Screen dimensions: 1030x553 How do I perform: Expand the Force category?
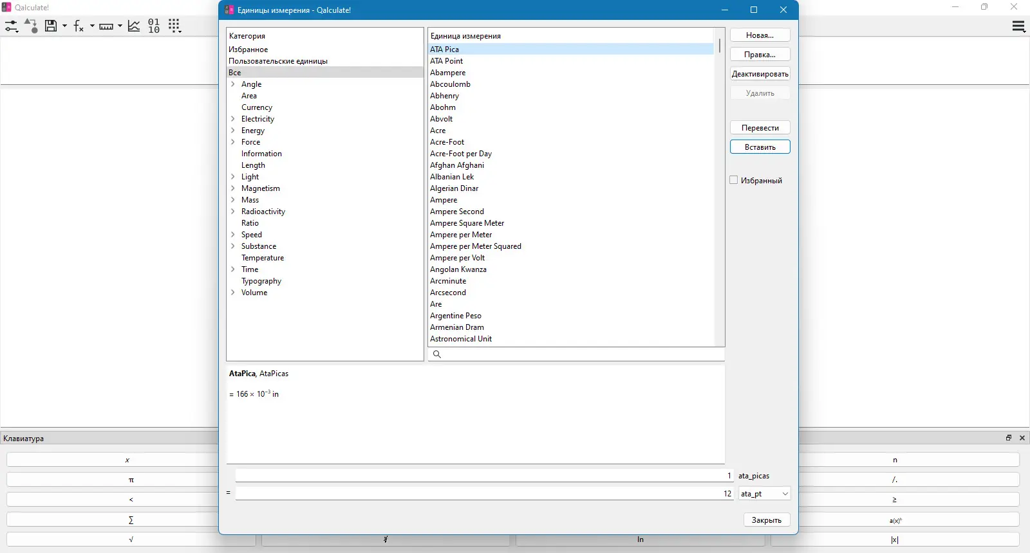pos(233,142)
